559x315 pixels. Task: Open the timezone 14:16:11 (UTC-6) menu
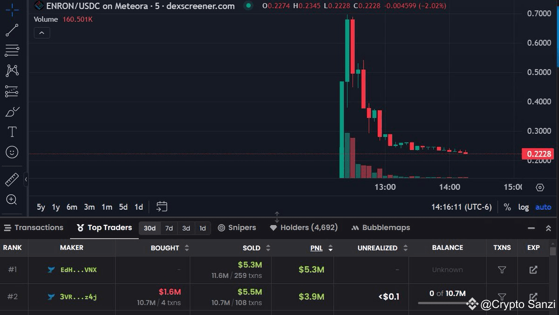coord(461,207)
